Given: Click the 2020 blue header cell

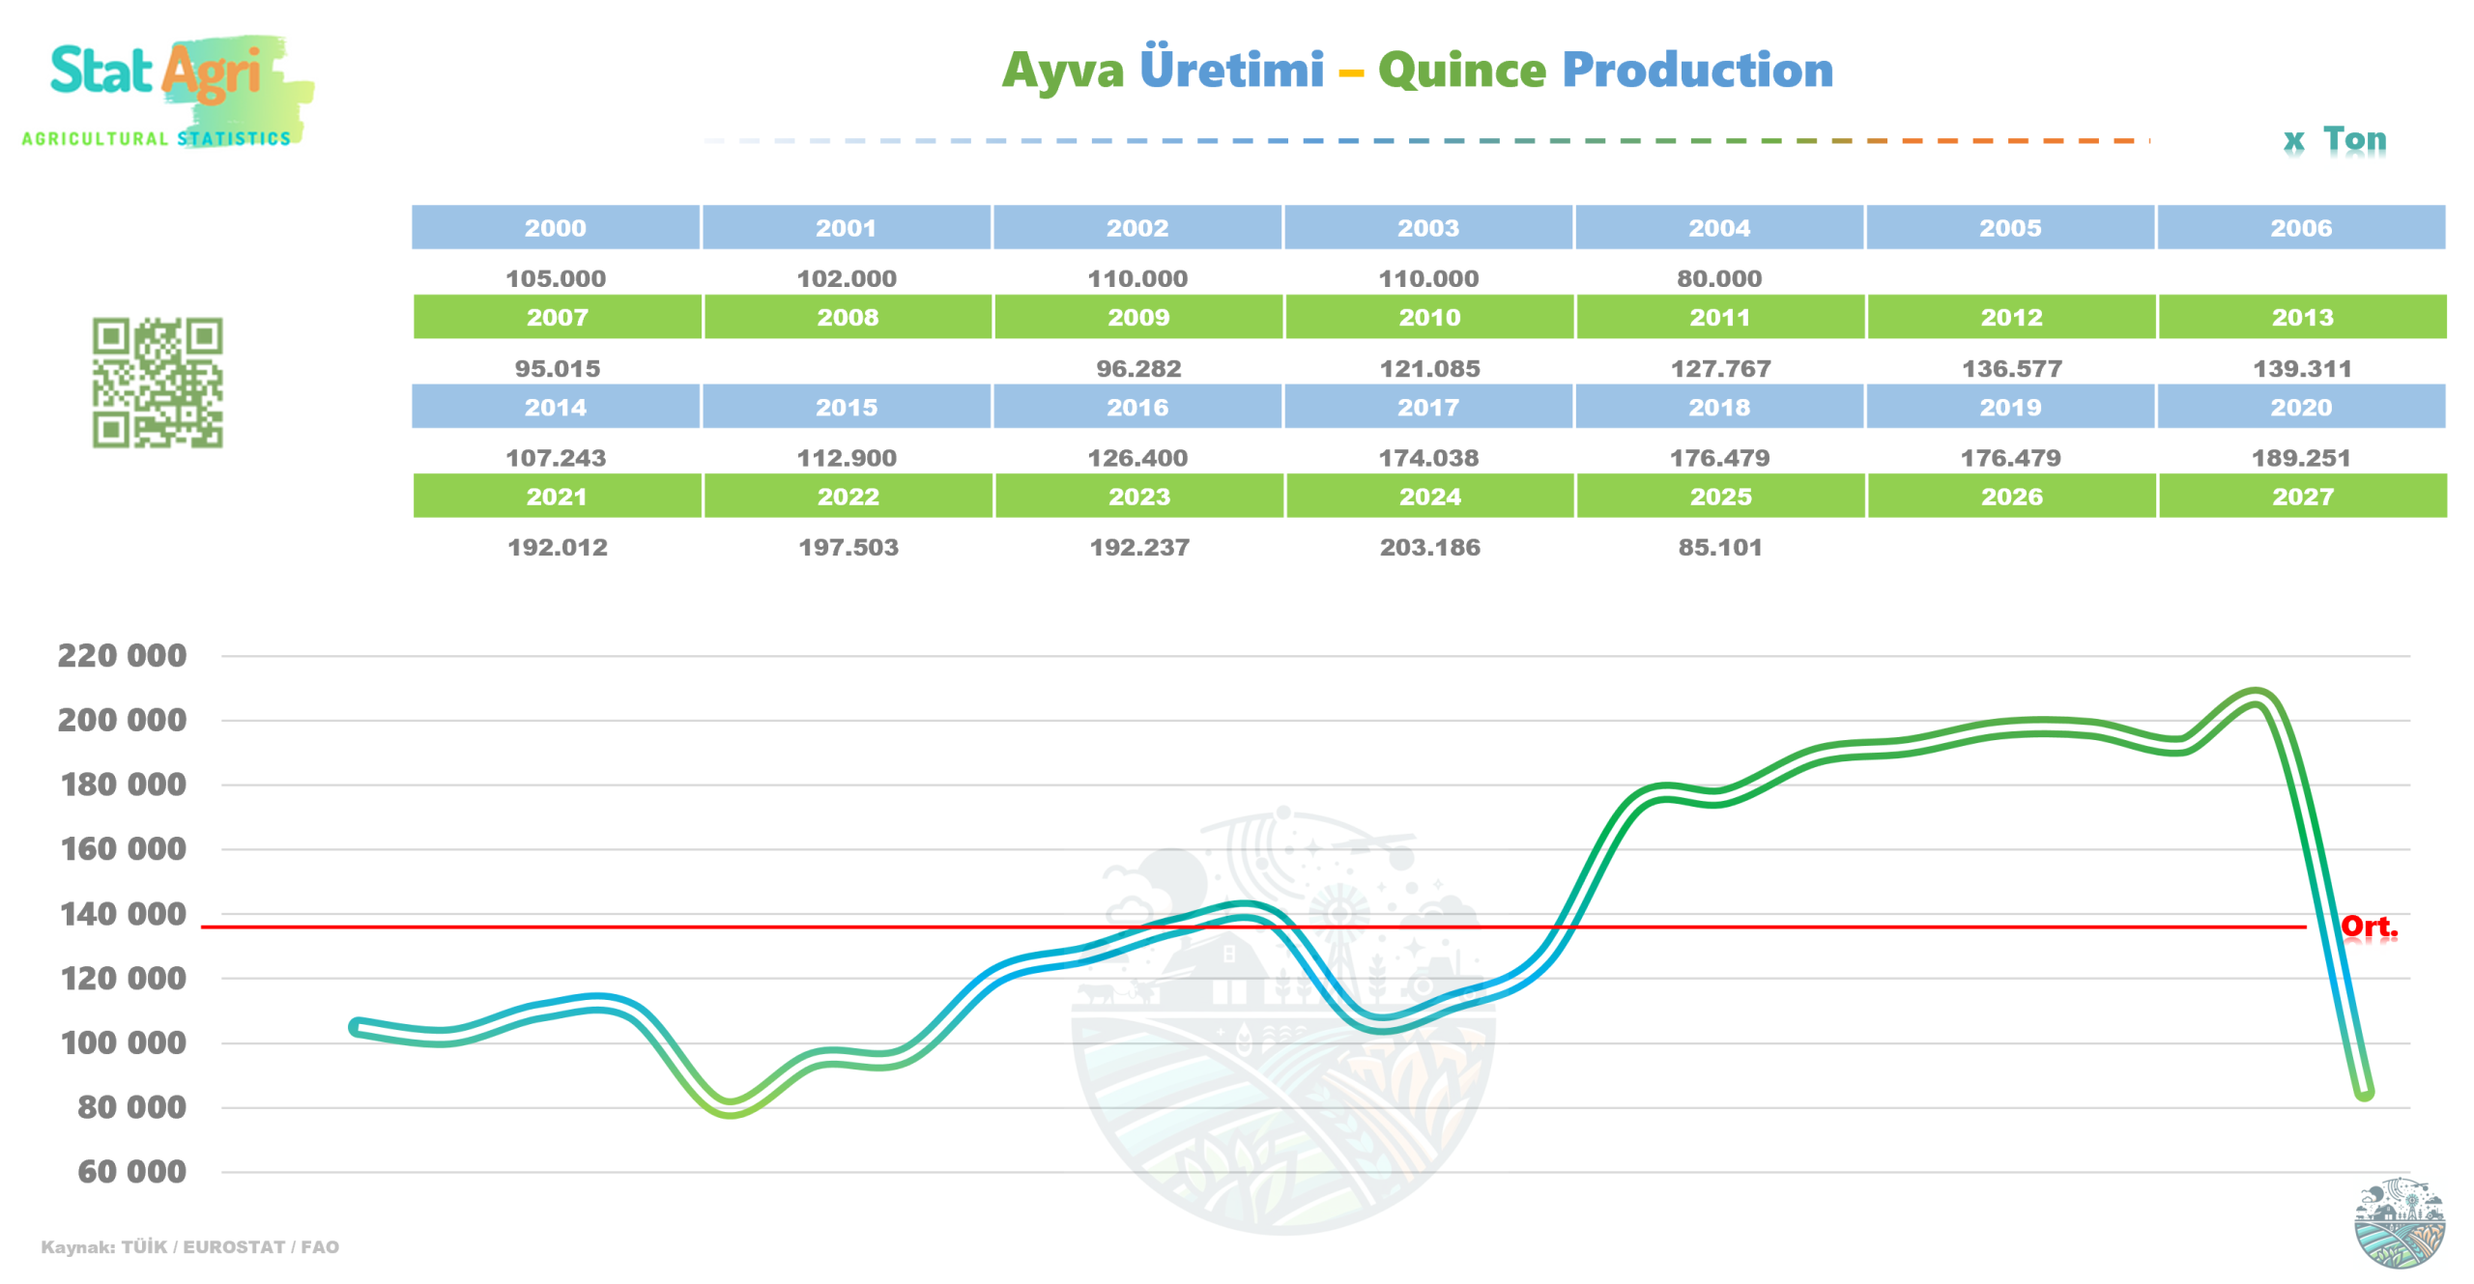Looking at the screenshot, I should tap(2300, 407).
